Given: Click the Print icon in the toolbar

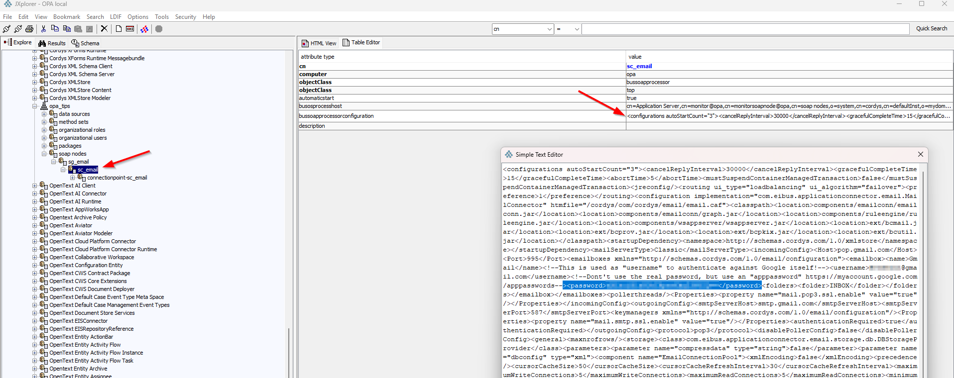Looking at the screenshot, I should click(29, 29).
